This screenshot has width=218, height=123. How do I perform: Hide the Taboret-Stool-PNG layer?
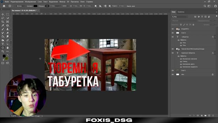(173, 49)
